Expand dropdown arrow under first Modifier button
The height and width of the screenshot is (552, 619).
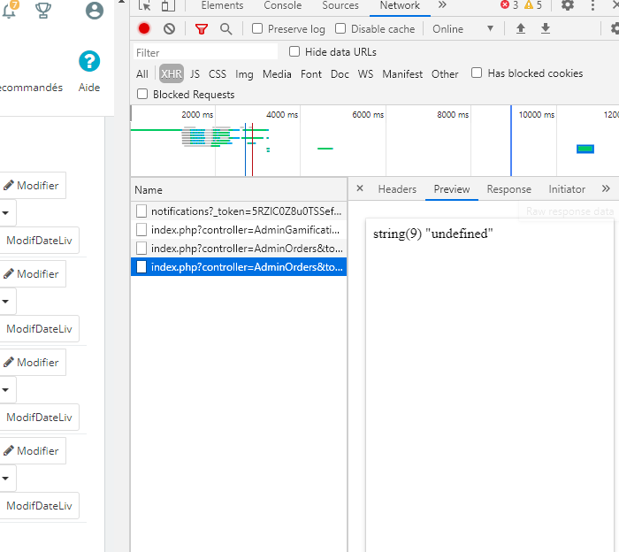(5, 213)
